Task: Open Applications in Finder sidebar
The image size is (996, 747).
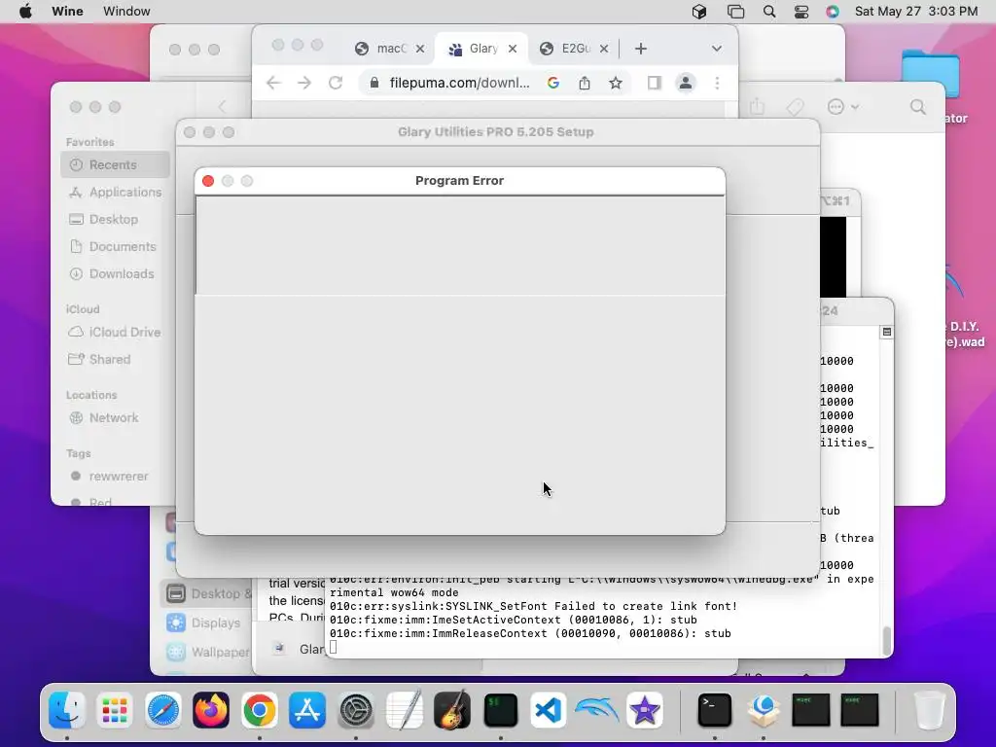Action: tap(115, 192)
